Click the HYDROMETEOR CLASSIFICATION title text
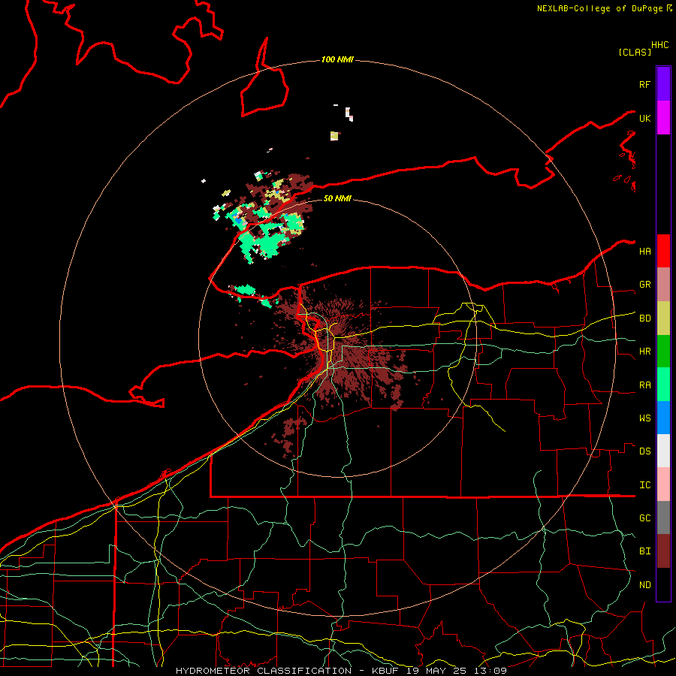The image size is (676, 676). (264, 671)
